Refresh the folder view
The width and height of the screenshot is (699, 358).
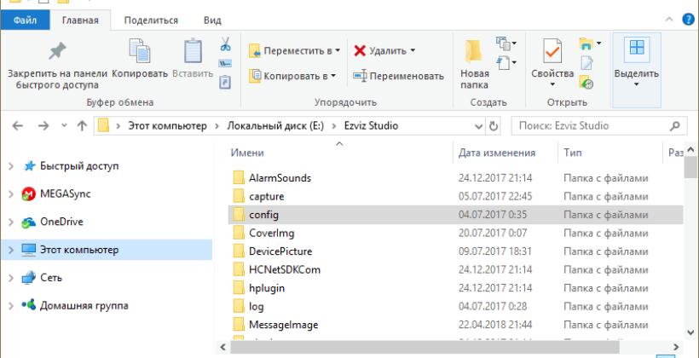click(x=493, y=125)
